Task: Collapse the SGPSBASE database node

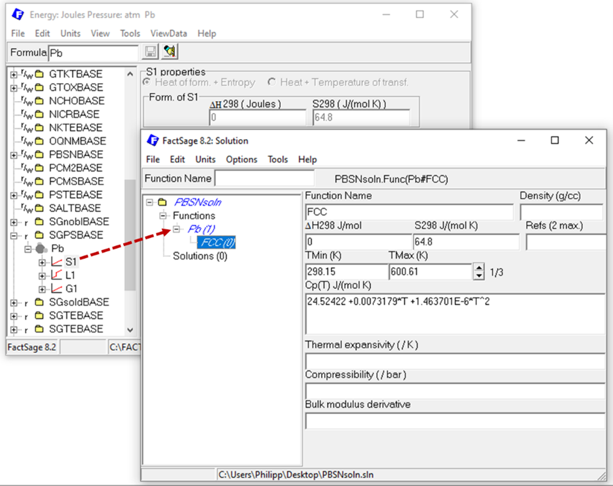Action: coord(14,236)
